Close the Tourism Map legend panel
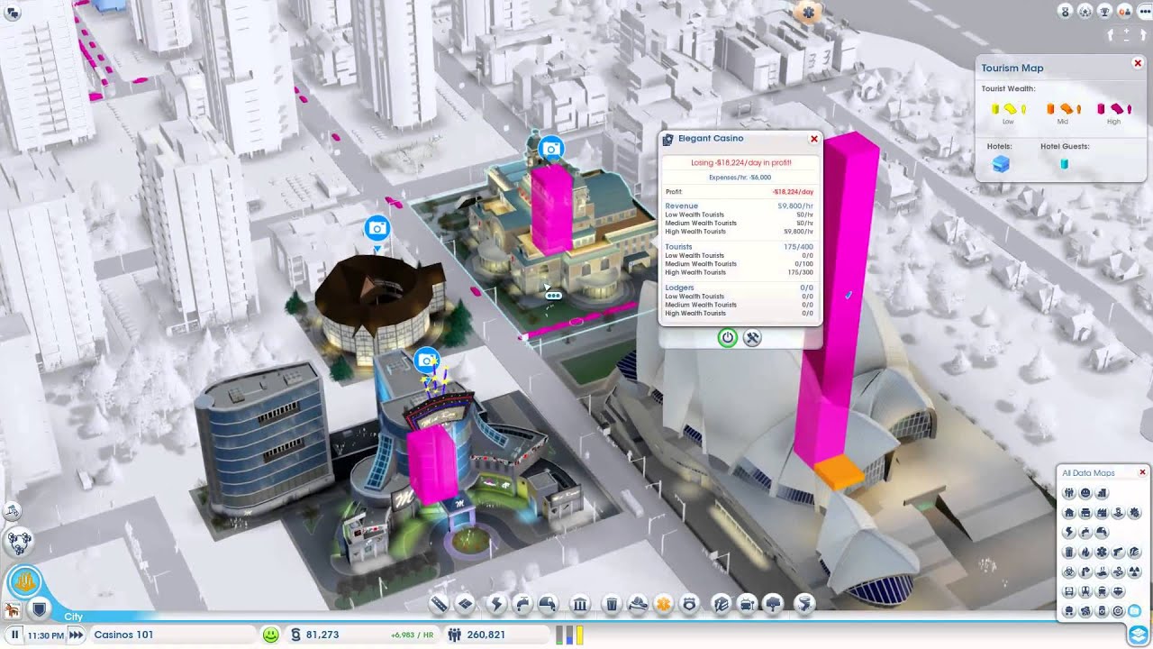 (1138, 63)
